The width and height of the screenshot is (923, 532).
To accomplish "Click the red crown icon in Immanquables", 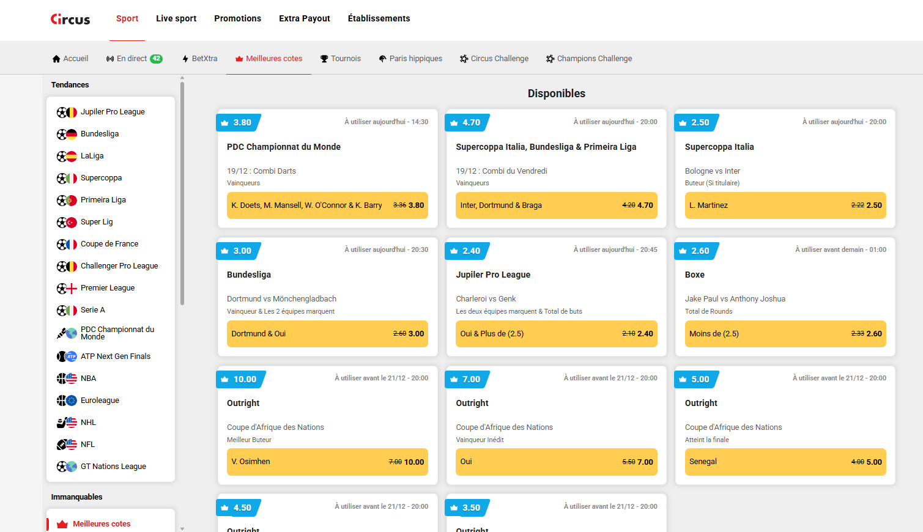I will pyautogui.click(x=62, y=524).
